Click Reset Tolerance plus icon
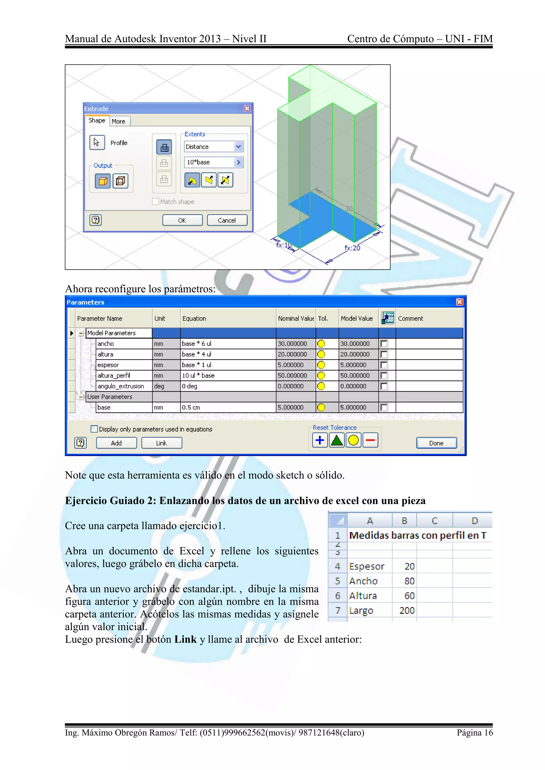 pyautogui.click(x=320, y=440)
